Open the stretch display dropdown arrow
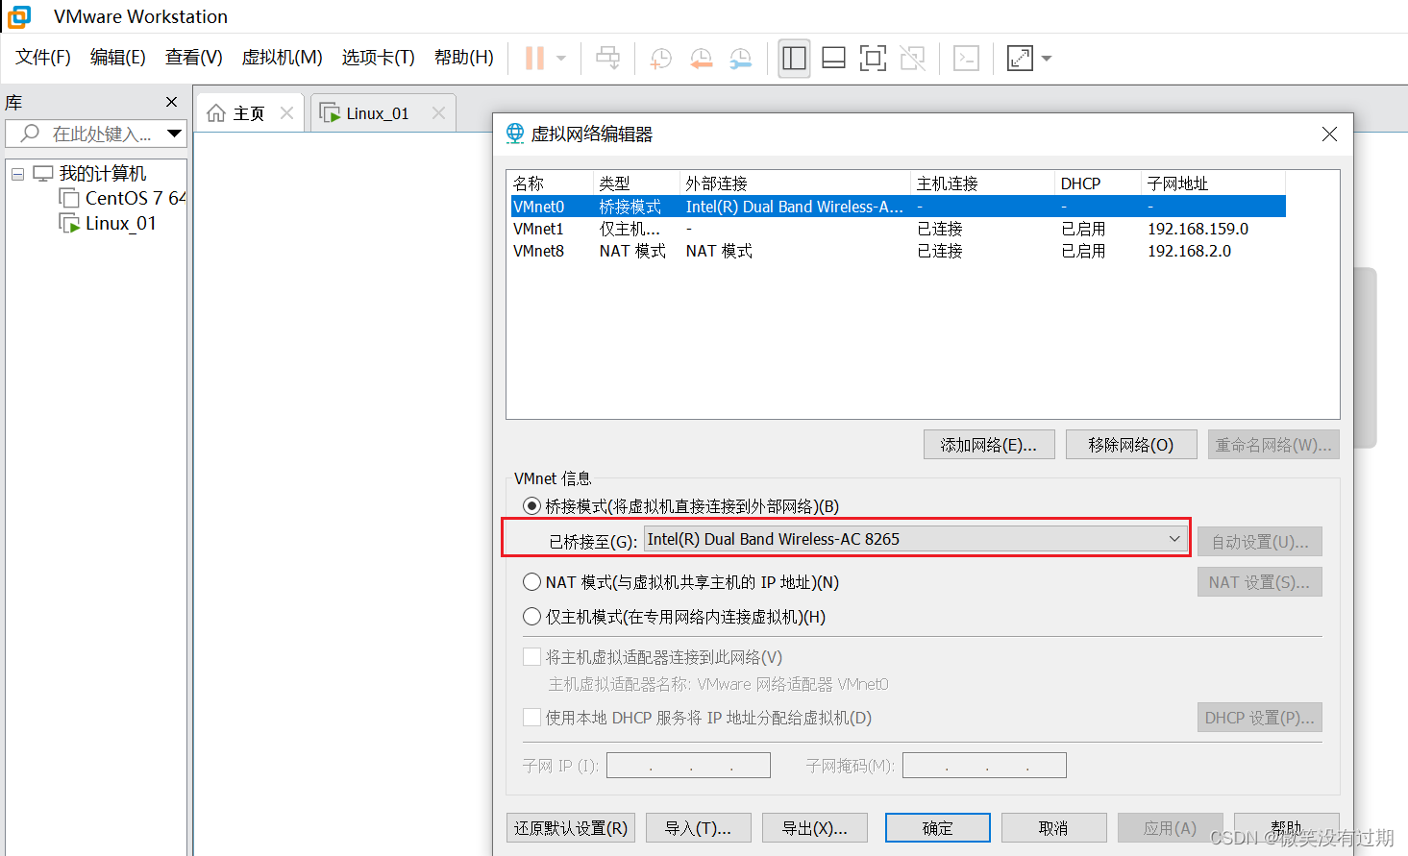This screenshot has height=856, width=1408. pyautogui.click(x=1047, y=59)
